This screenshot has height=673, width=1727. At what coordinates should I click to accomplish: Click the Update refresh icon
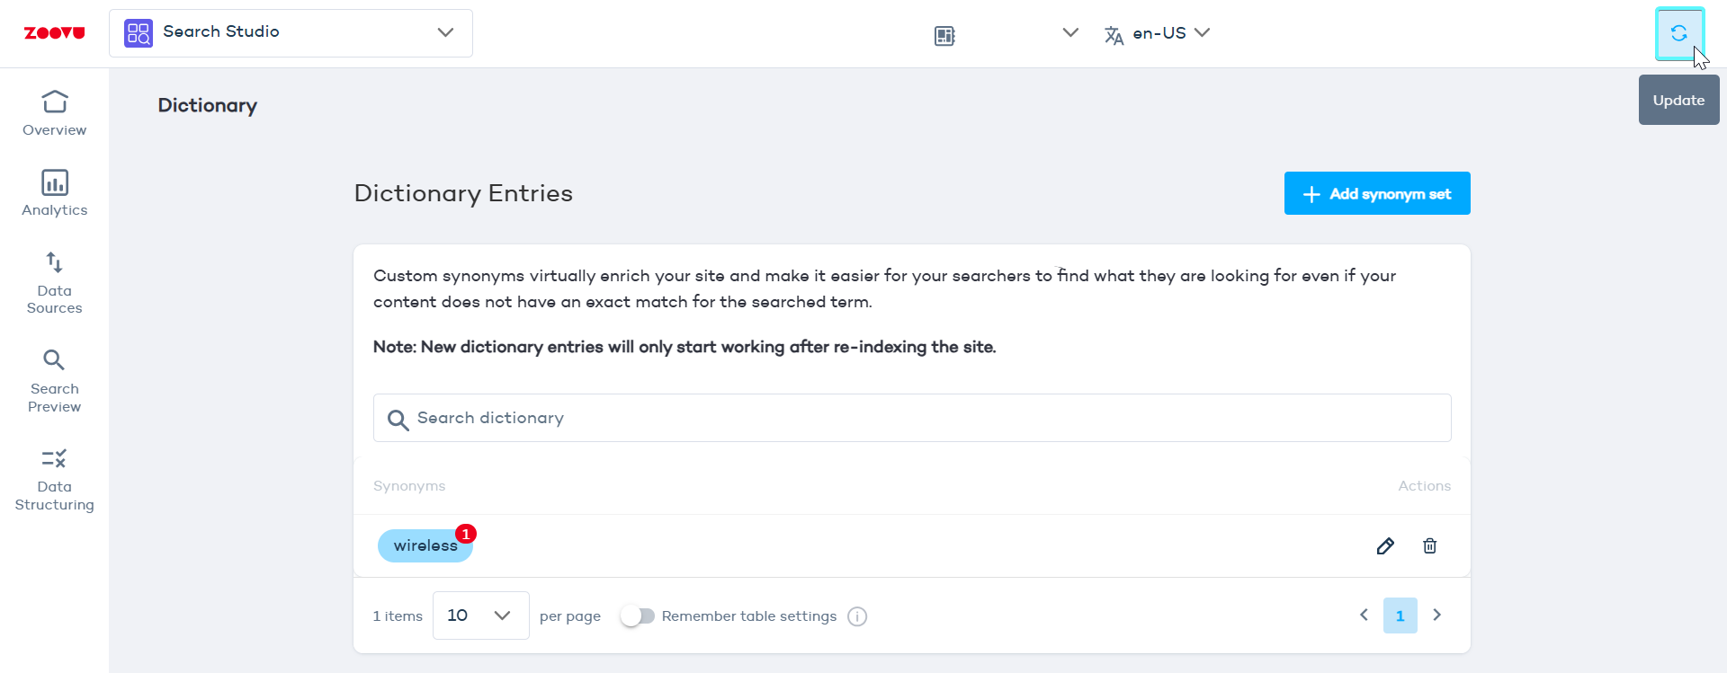1678,34
